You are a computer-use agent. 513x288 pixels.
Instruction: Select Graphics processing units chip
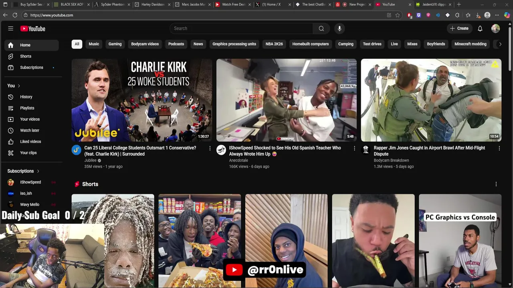(x=234, y=44)
